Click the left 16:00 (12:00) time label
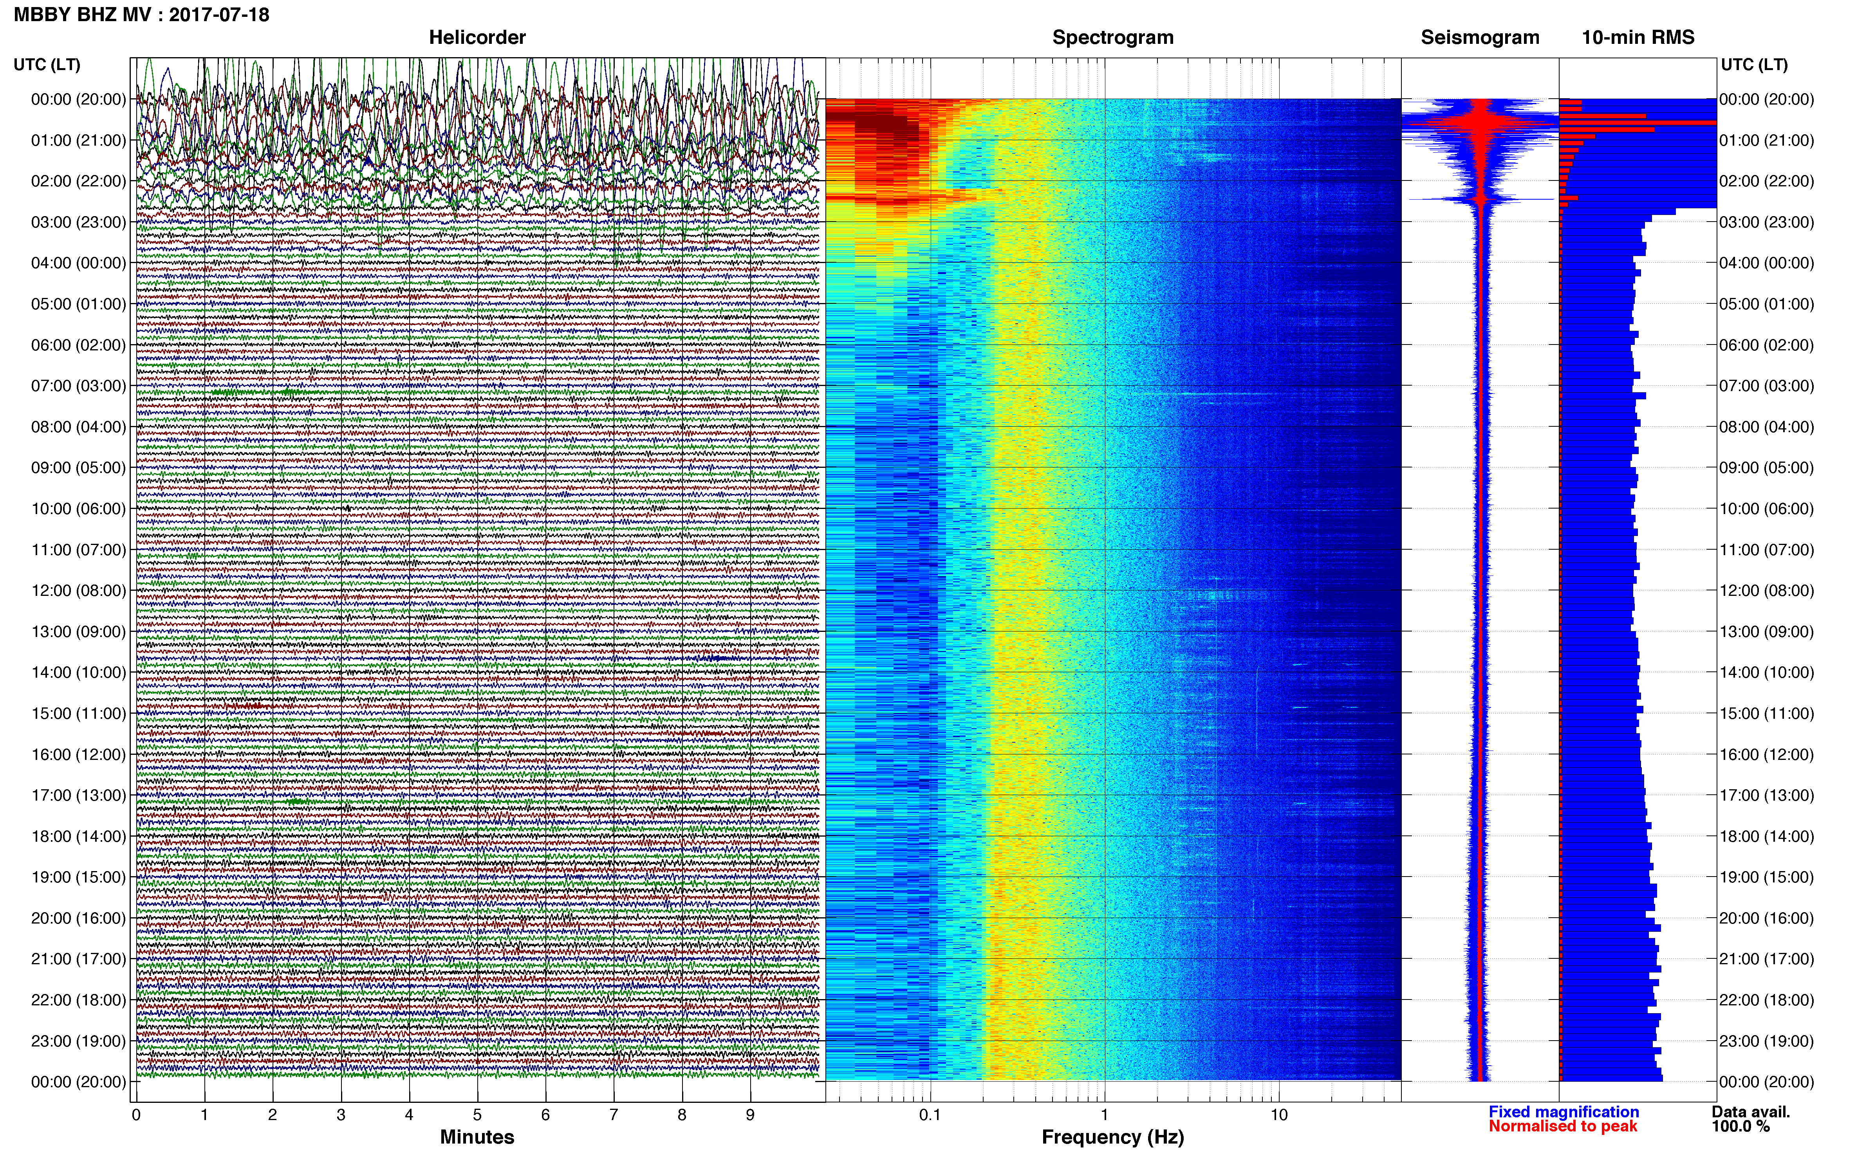Screen dimensions: 1856x1160 click(x=78, y=754)
